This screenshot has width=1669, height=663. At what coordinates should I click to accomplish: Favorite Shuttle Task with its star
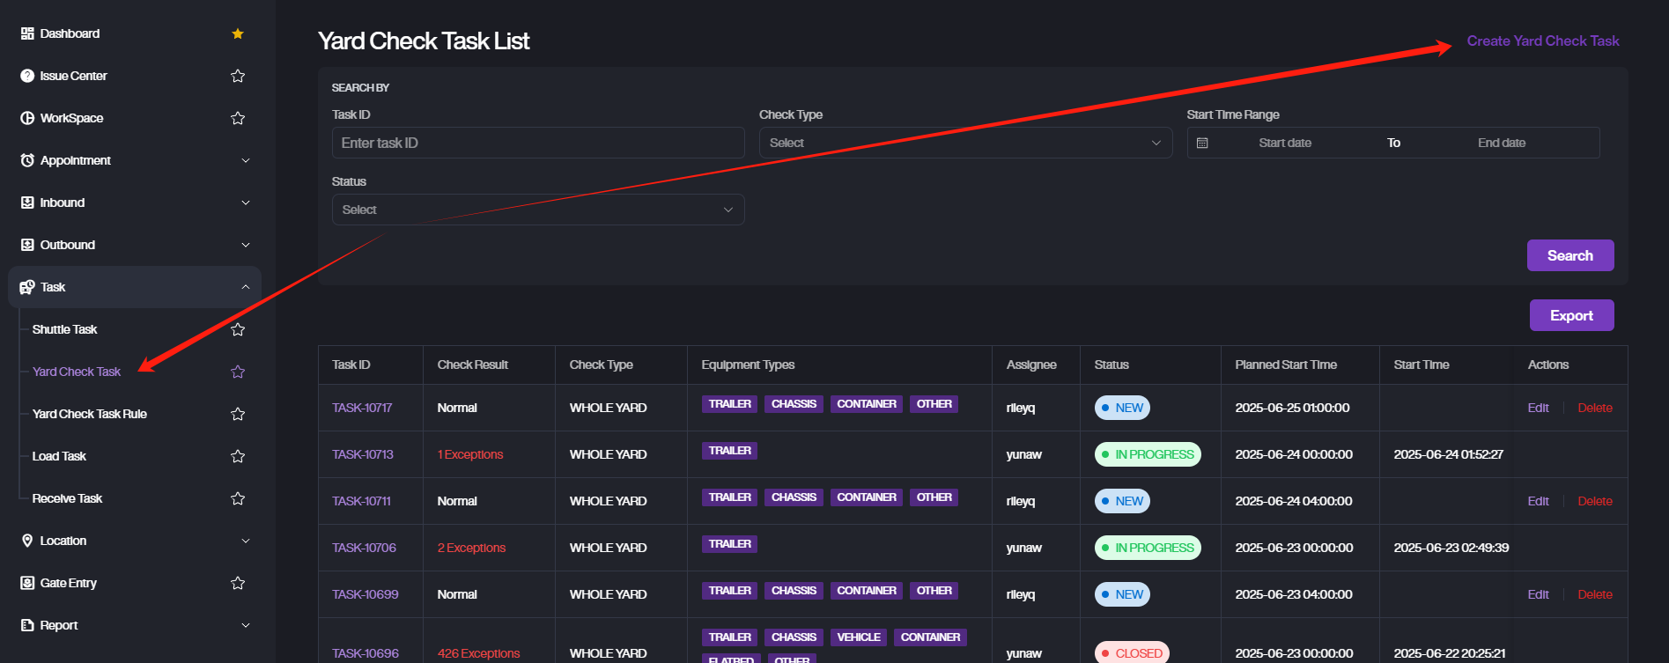[x=238, y=329]
